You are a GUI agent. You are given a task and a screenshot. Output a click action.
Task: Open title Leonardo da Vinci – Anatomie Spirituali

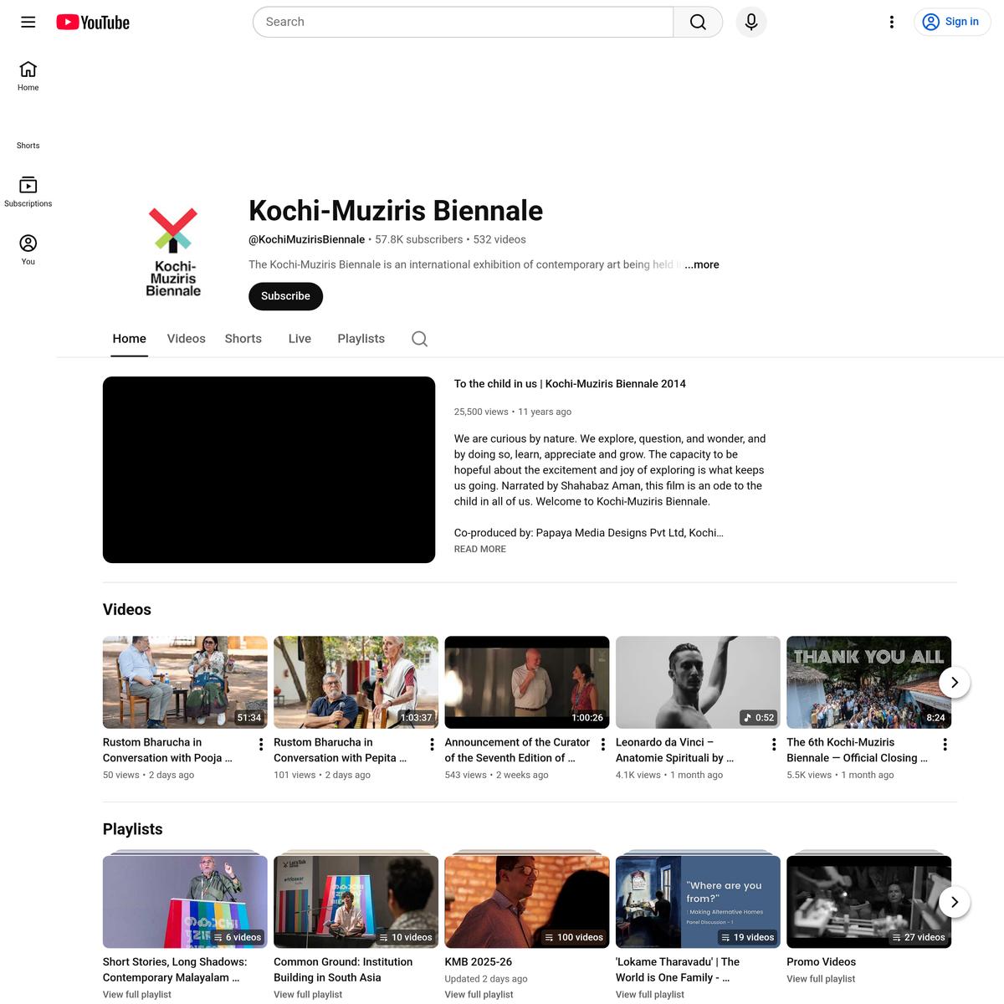pos(674,750)
